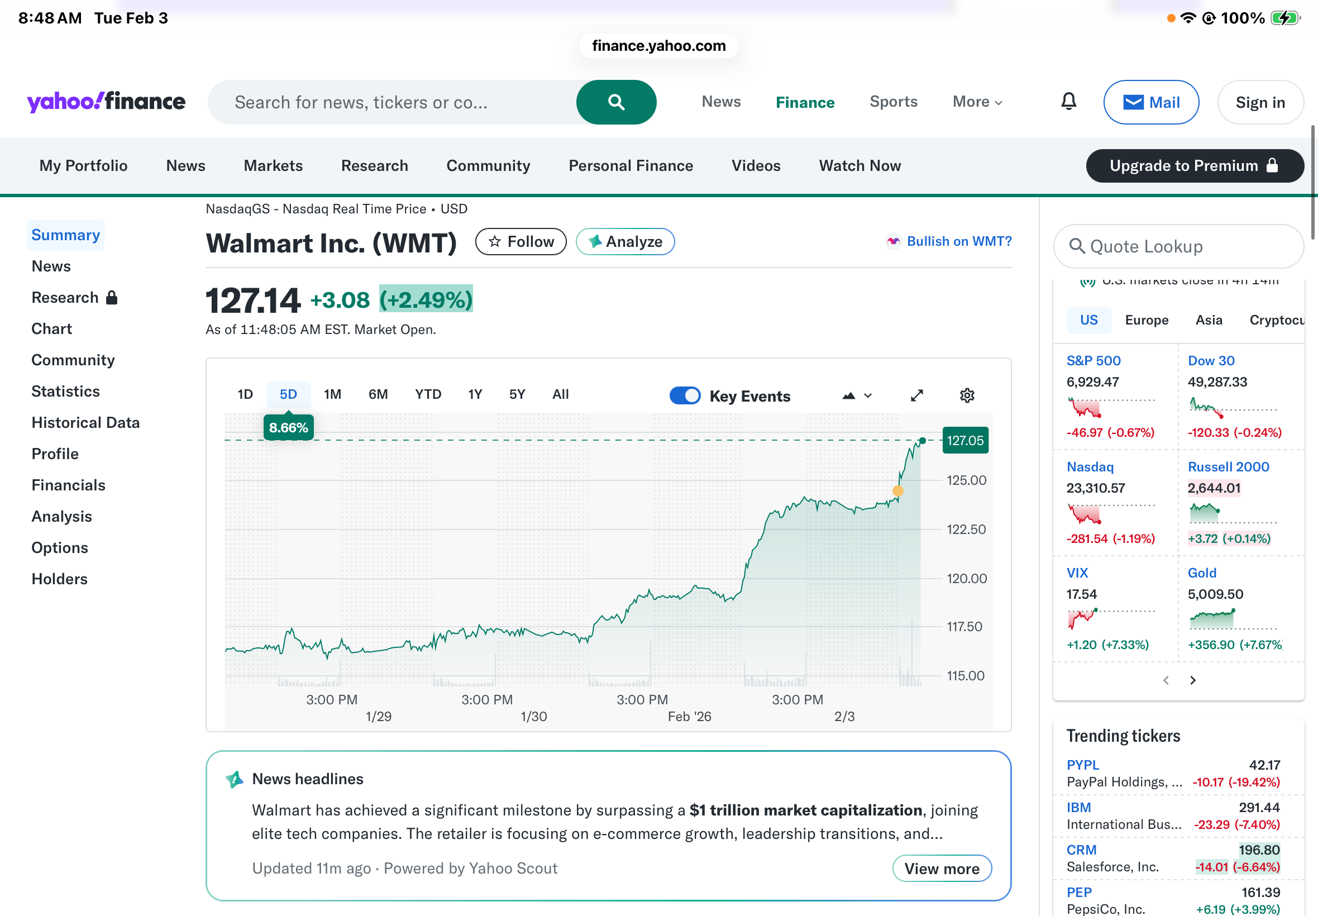Click the Follow star button
The image size is (1318, 916).
coord(520,242)
